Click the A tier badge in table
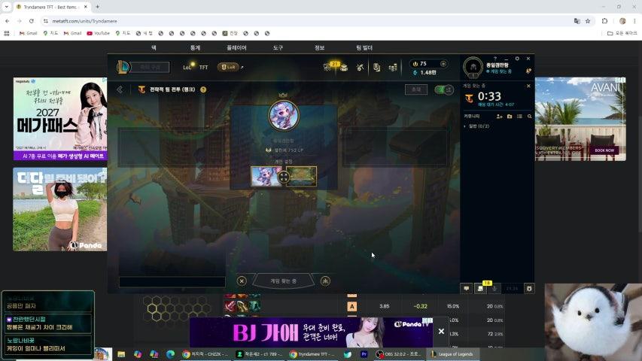The height and width of the screenshot is (361, 642). 351,306
